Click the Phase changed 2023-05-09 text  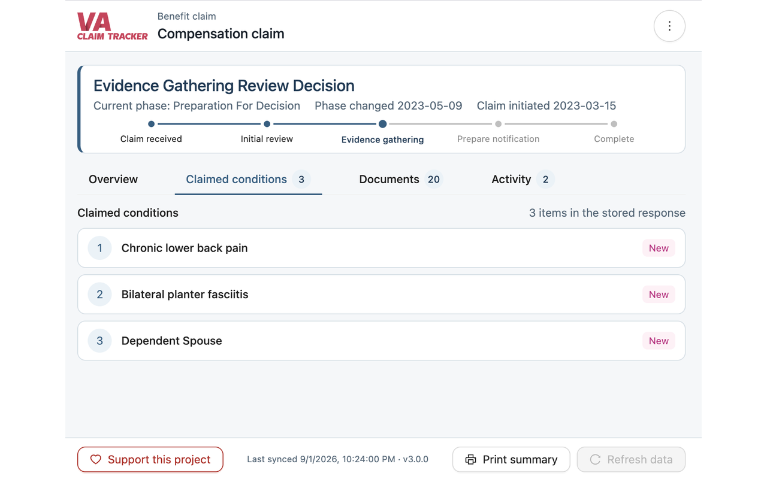[388, 106]
